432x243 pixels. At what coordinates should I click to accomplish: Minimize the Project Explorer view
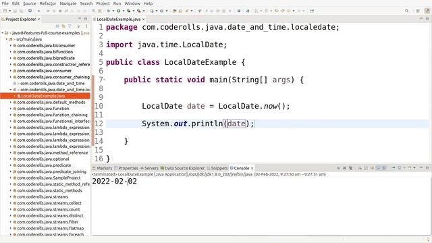[80, 19]
